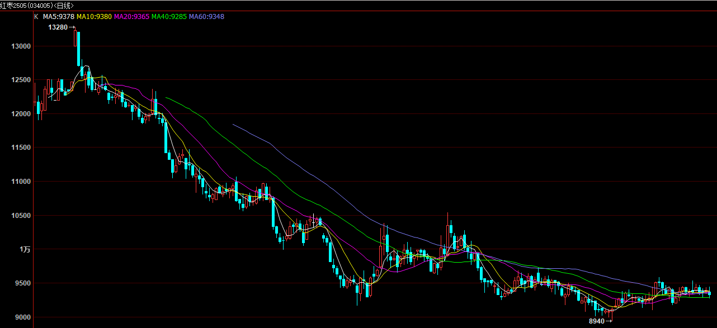Click the 10500 price axis label

pyautogui.click(x=21, y=215)
